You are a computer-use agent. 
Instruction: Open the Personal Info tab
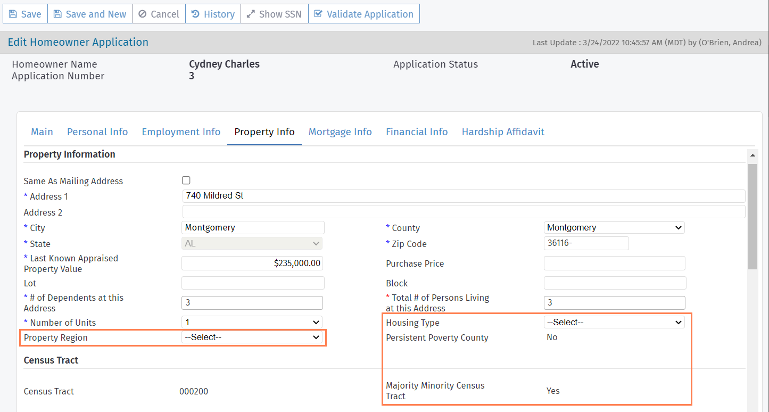pos(97,132)
